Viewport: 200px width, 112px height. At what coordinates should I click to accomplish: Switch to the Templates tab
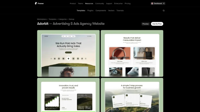click(x=81, y=11)
